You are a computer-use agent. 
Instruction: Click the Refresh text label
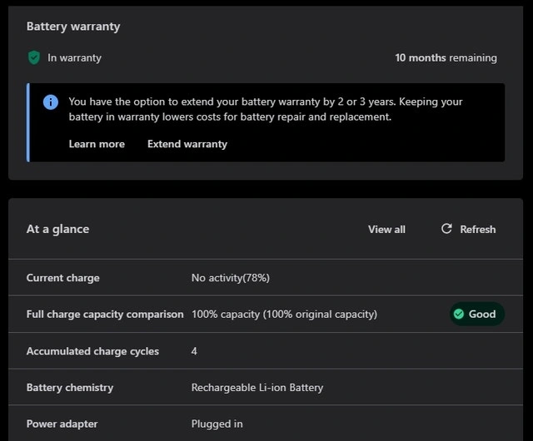tap(477, 230)
